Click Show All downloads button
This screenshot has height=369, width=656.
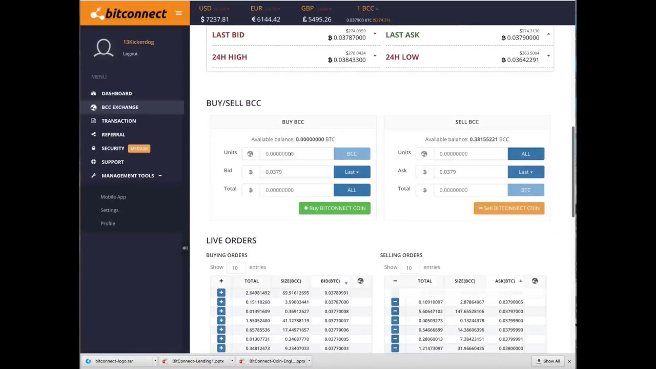[548, 361]
